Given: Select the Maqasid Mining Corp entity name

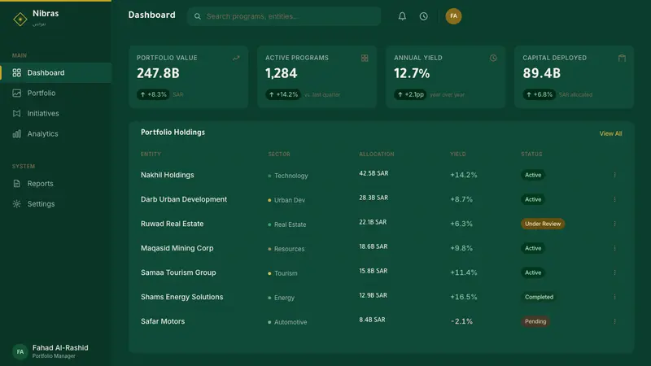Looking at the screenshot, I should pos(177,248).
